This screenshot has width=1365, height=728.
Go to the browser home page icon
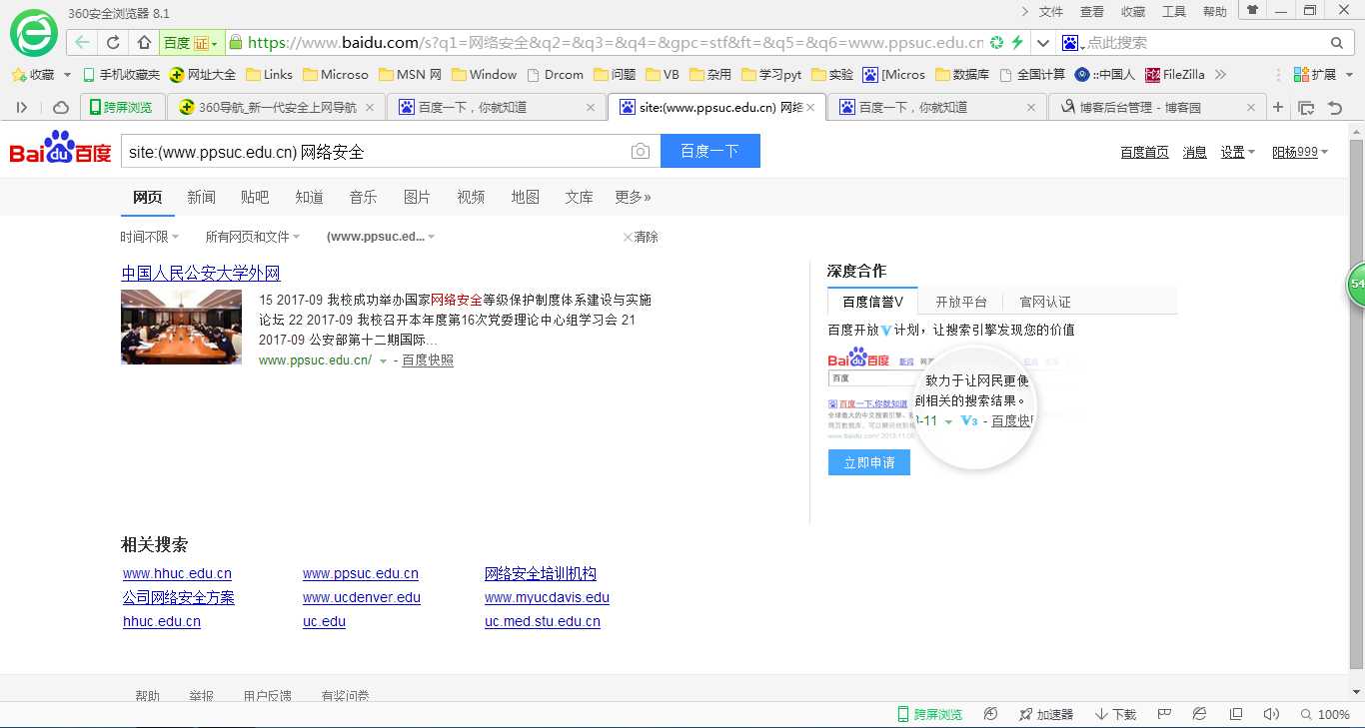[144, 43]
